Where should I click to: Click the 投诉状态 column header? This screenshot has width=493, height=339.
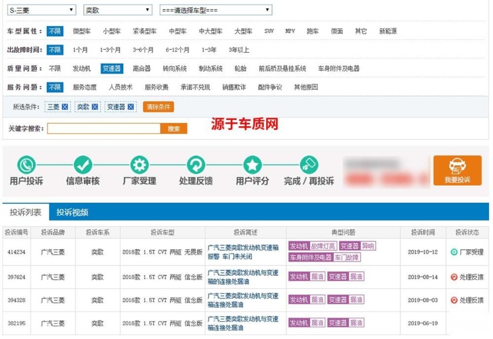(x=467, y=232)
